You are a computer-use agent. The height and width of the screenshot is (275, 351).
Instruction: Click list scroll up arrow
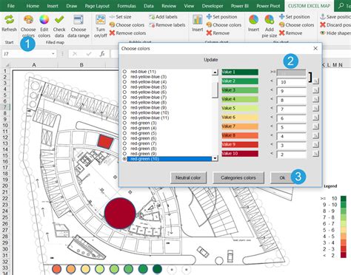point(215,72)
